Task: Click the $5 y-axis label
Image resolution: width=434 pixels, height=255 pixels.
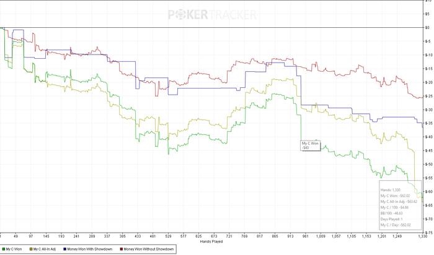Action: click(x=427, y=14)
